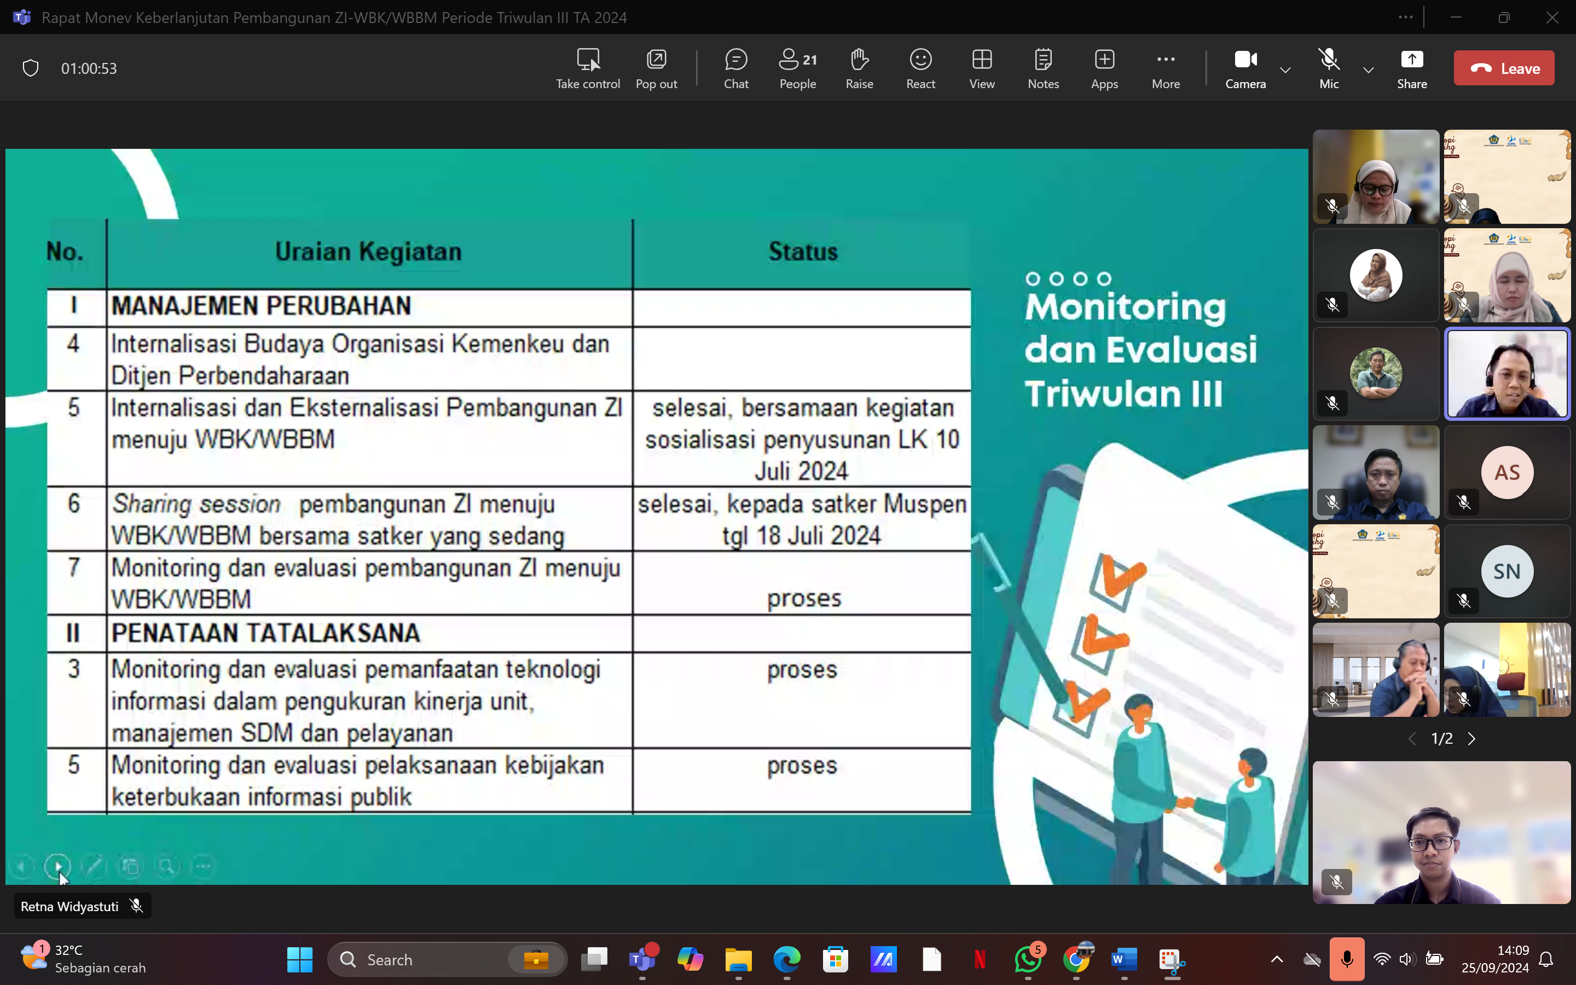Open the slide show more options ellipsis
This screenshot has height=985, width=1576.
[x=203, y=866]
